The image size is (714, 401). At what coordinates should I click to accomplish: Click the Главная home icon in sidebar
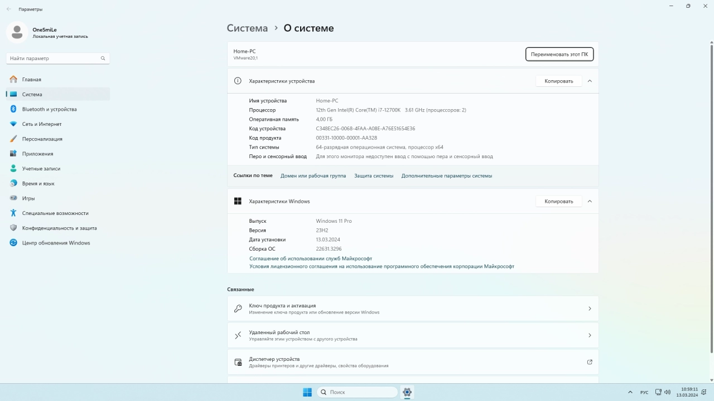point(13,79)
